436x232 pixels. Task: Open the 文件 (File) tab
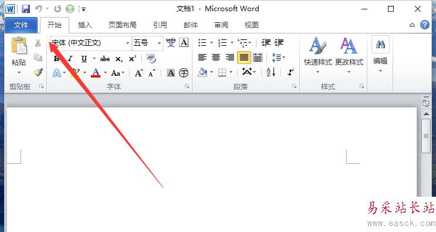(21, 25)
